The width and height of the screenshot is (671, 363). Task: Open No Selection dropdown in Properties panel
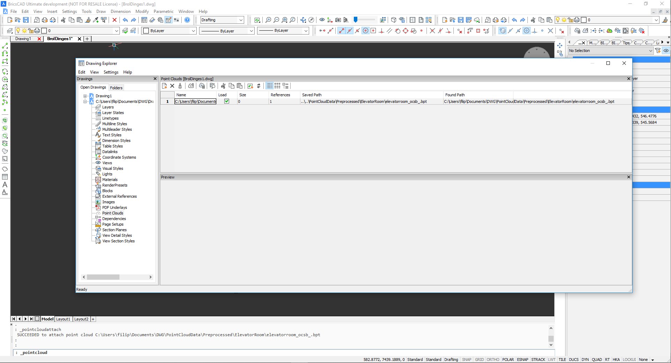[x=611, y=51]
